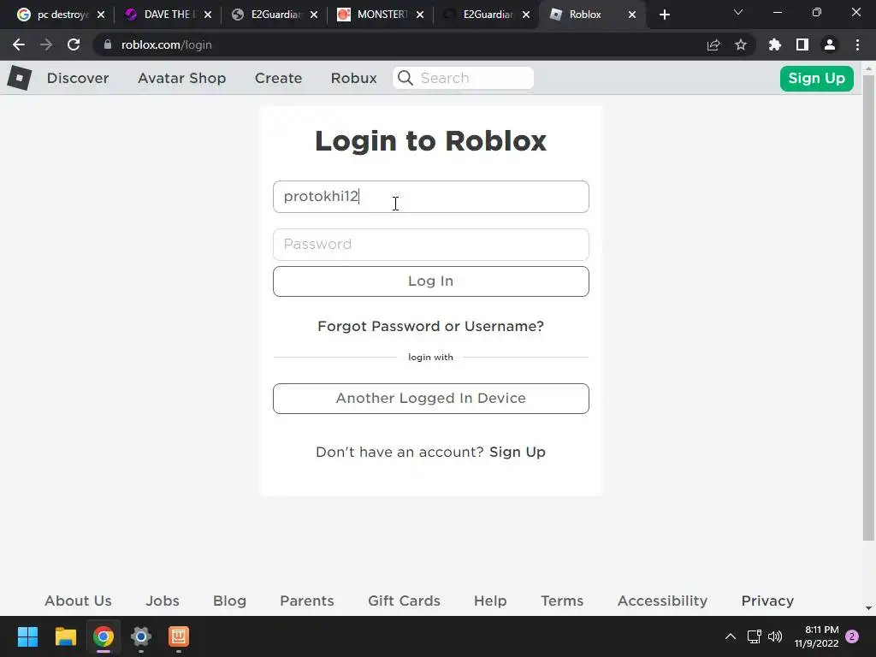The image size is (876, 657).
Task: Open Windows Start menu
Action: 27,636
